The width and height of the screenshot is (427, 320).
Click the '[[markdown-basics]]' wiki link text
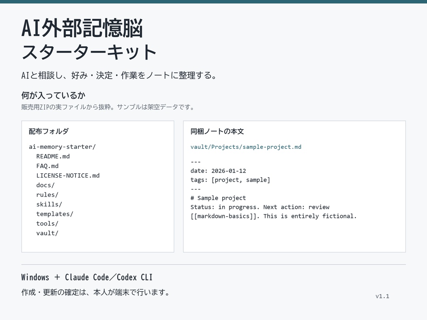pyautogui.click(x=224, y=216)
